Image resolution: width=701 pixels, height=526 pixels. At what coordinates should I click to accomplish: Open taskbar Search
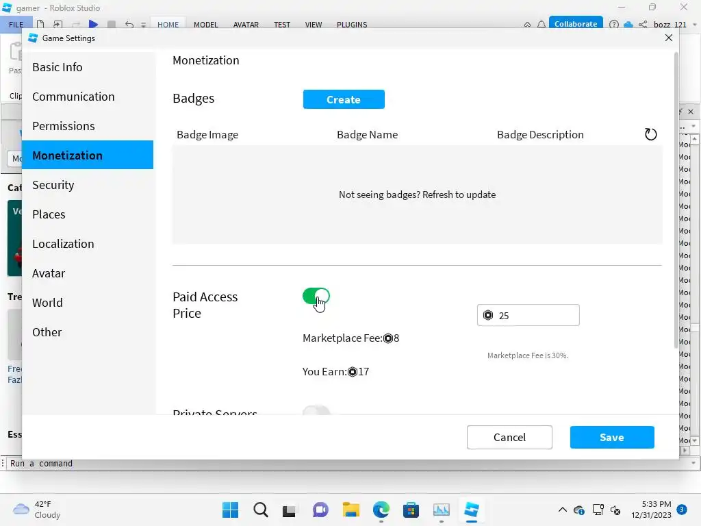[261, 510]
